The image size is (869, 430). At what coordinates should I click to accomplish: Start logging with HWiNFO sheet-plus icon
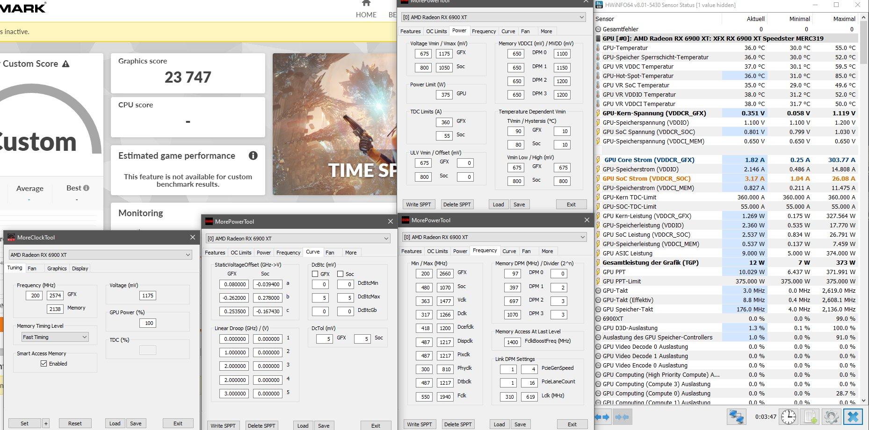click(x=810, y=416)
